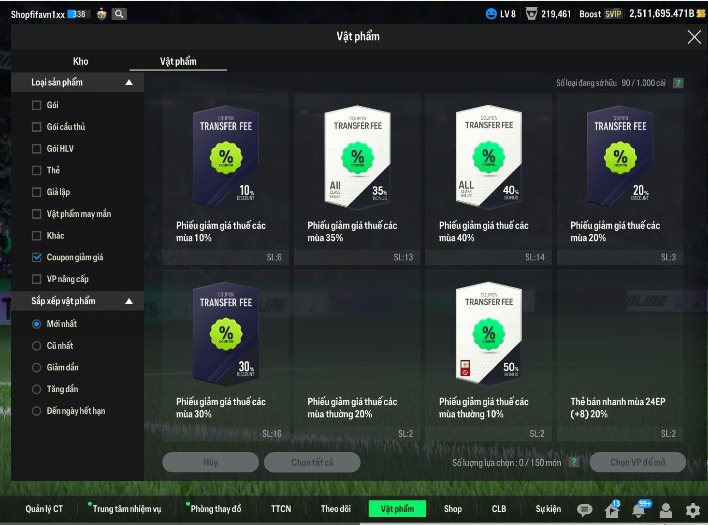Click the Shopfifavn1xx username
The image size is (708, 525).
38,14
